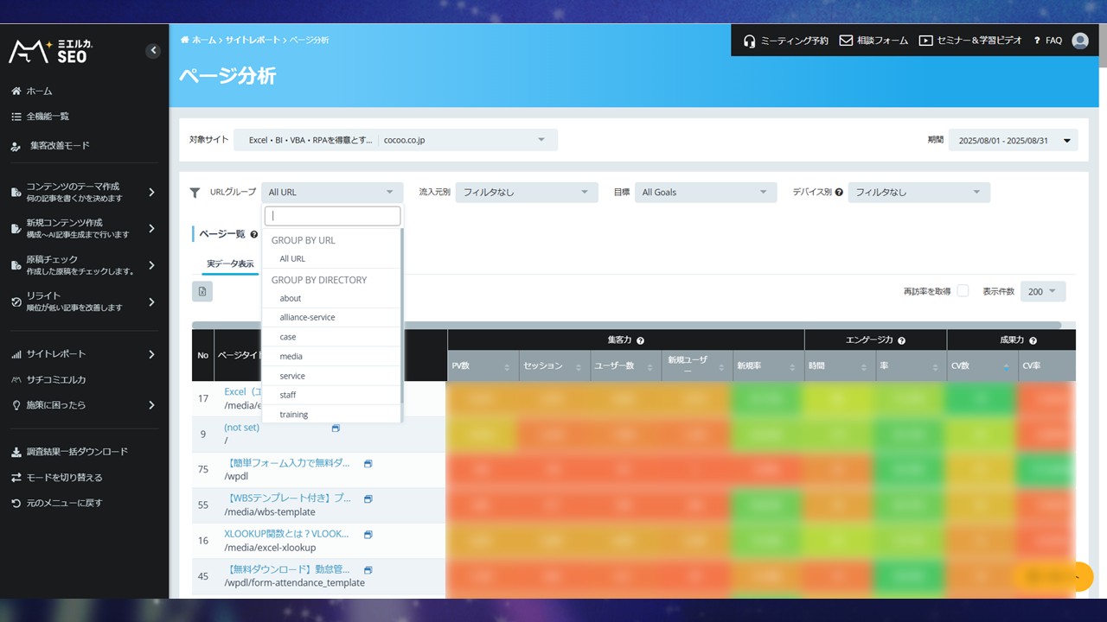
Task: Open the user profile avatar icon
Action: coord(1079,41)
